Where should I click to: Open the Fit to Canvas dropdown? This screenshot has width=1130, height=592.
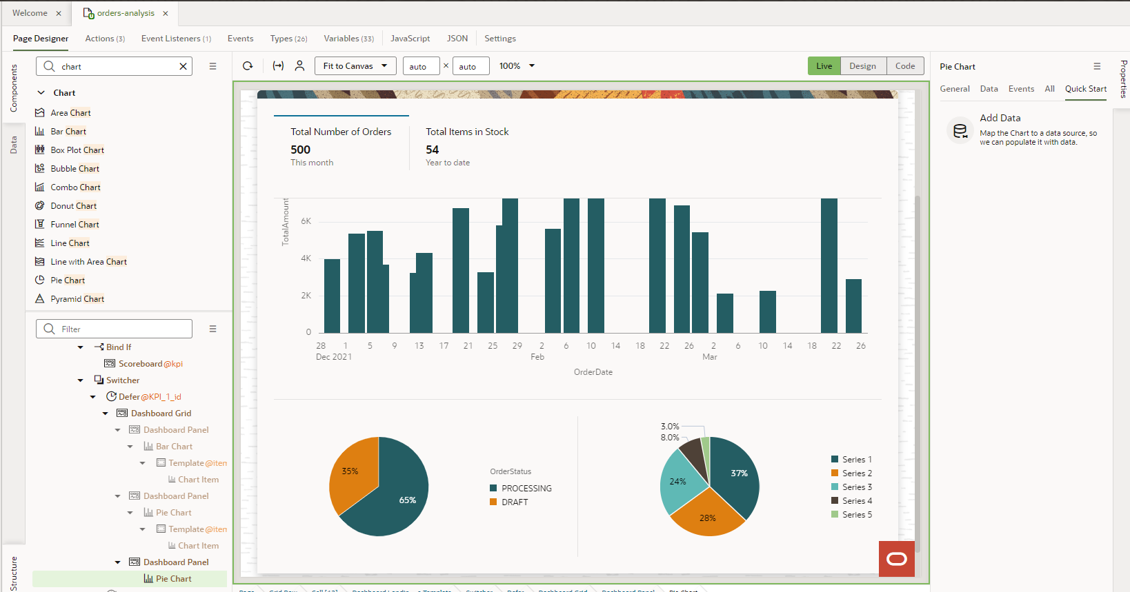click(x=355, y=66)
